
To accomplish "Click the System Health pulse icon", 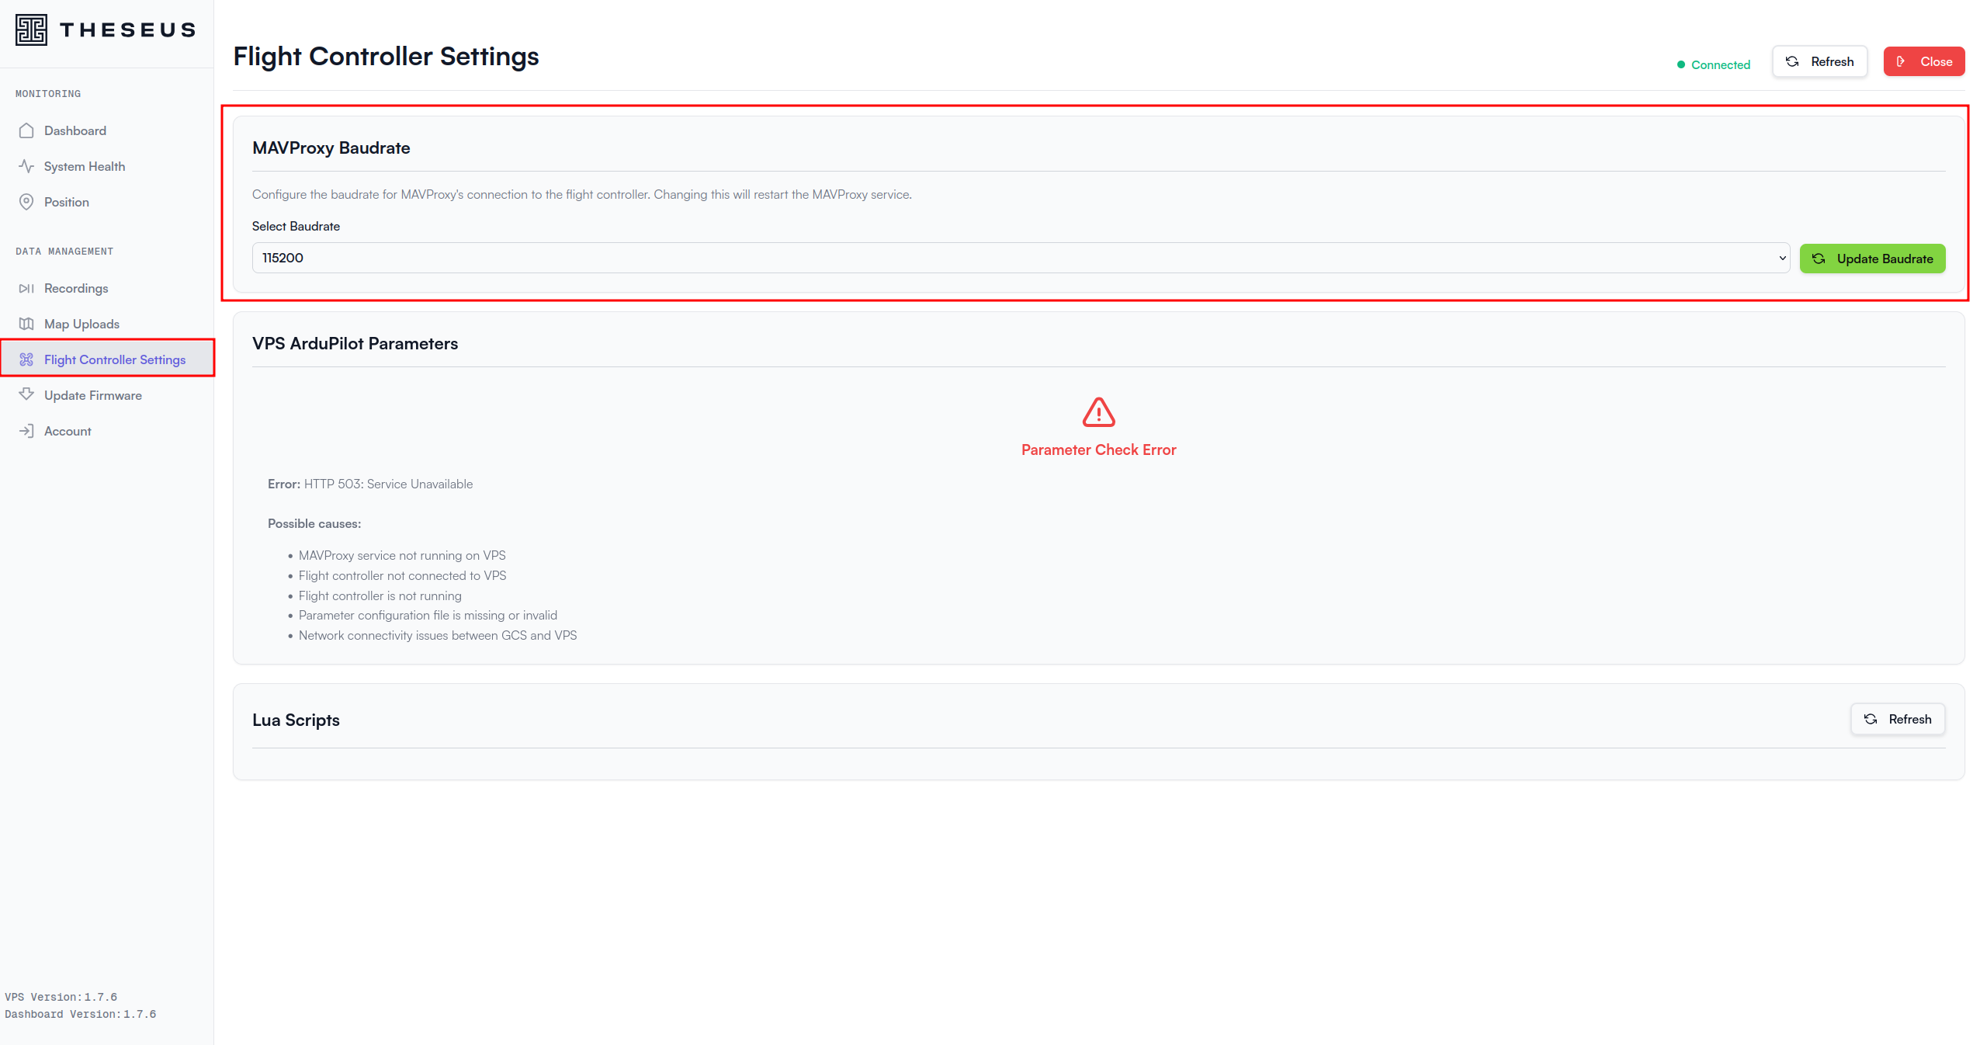I will point(26,166).
